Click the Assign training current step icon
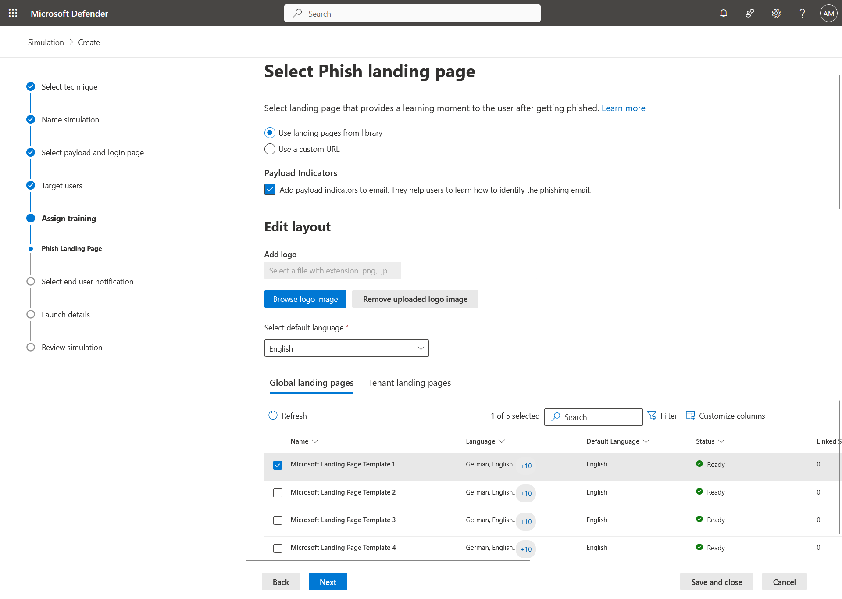Viewport: 842px width, 599px height. [x=31, y=218]
